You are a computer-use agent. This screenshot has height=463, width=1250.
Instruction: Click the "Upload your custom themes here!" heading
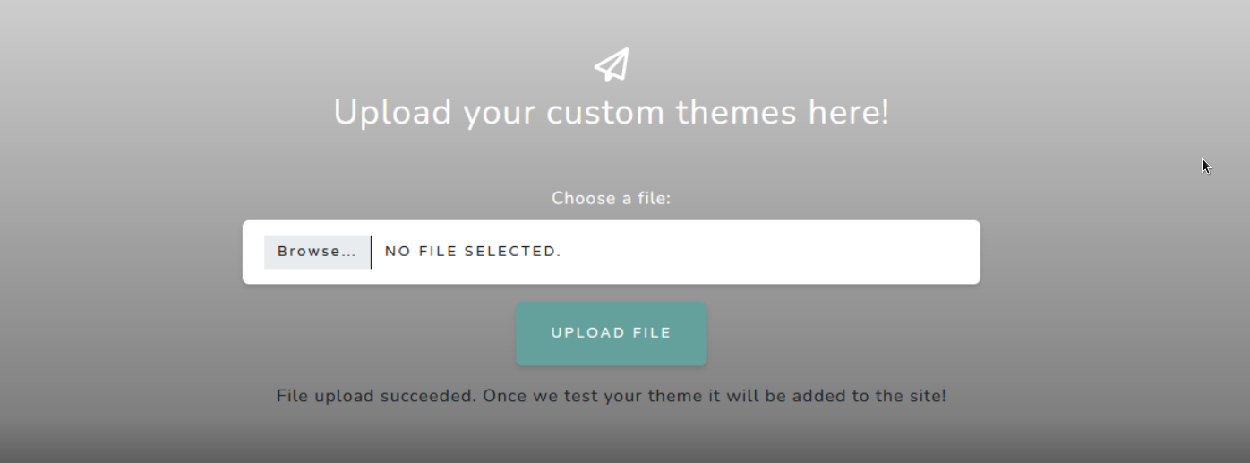pos(611,113)
